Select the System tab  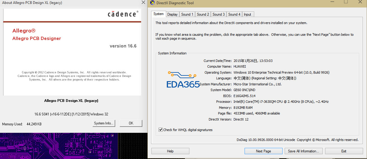[x=158, y=14]
